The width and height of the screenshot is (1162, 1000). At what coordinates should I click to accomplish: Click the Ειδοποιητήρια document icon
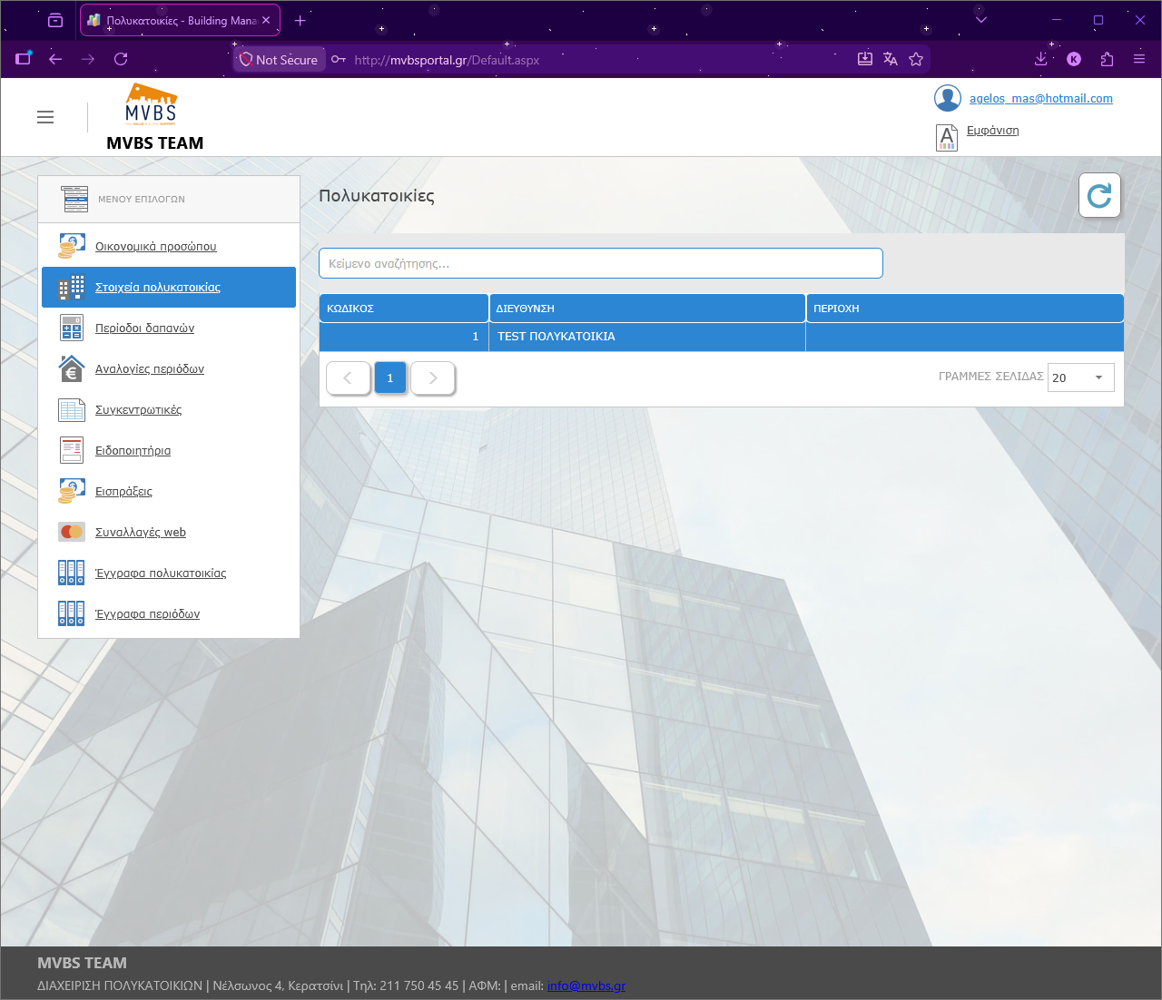[x=72, y=450]
